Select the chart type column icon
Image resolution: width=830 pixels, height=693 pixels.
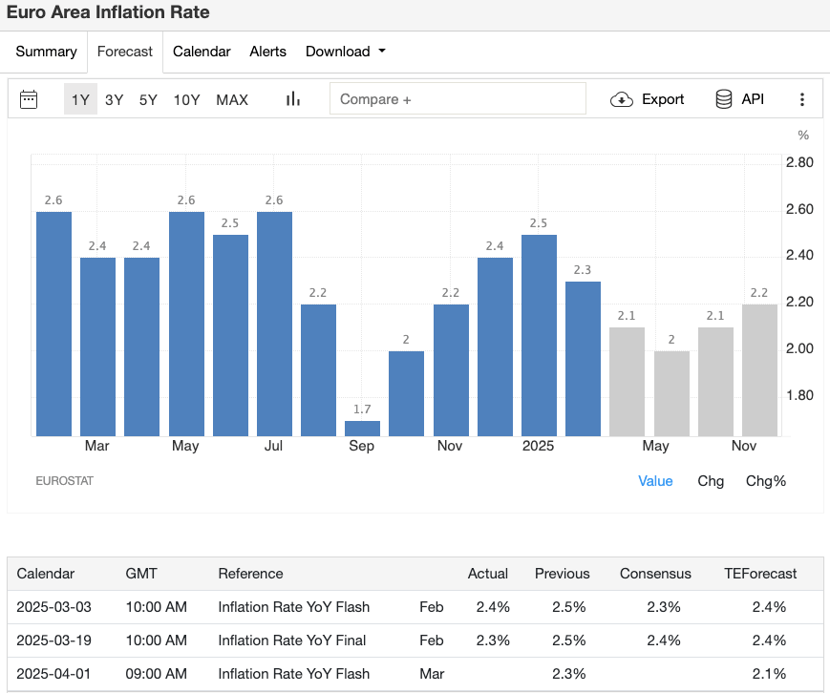(x=292, y=98)
